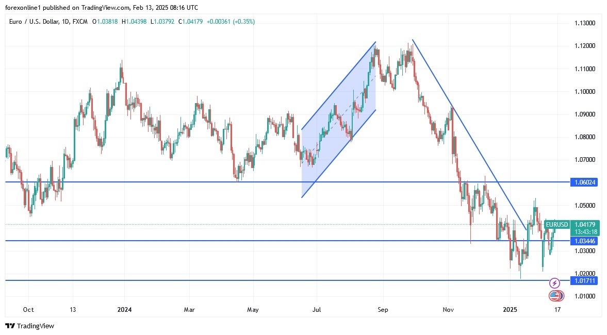This screenshot has height=335, width=607.
Task: Open the forexonline1 profile link
Action: coord(22,8)
